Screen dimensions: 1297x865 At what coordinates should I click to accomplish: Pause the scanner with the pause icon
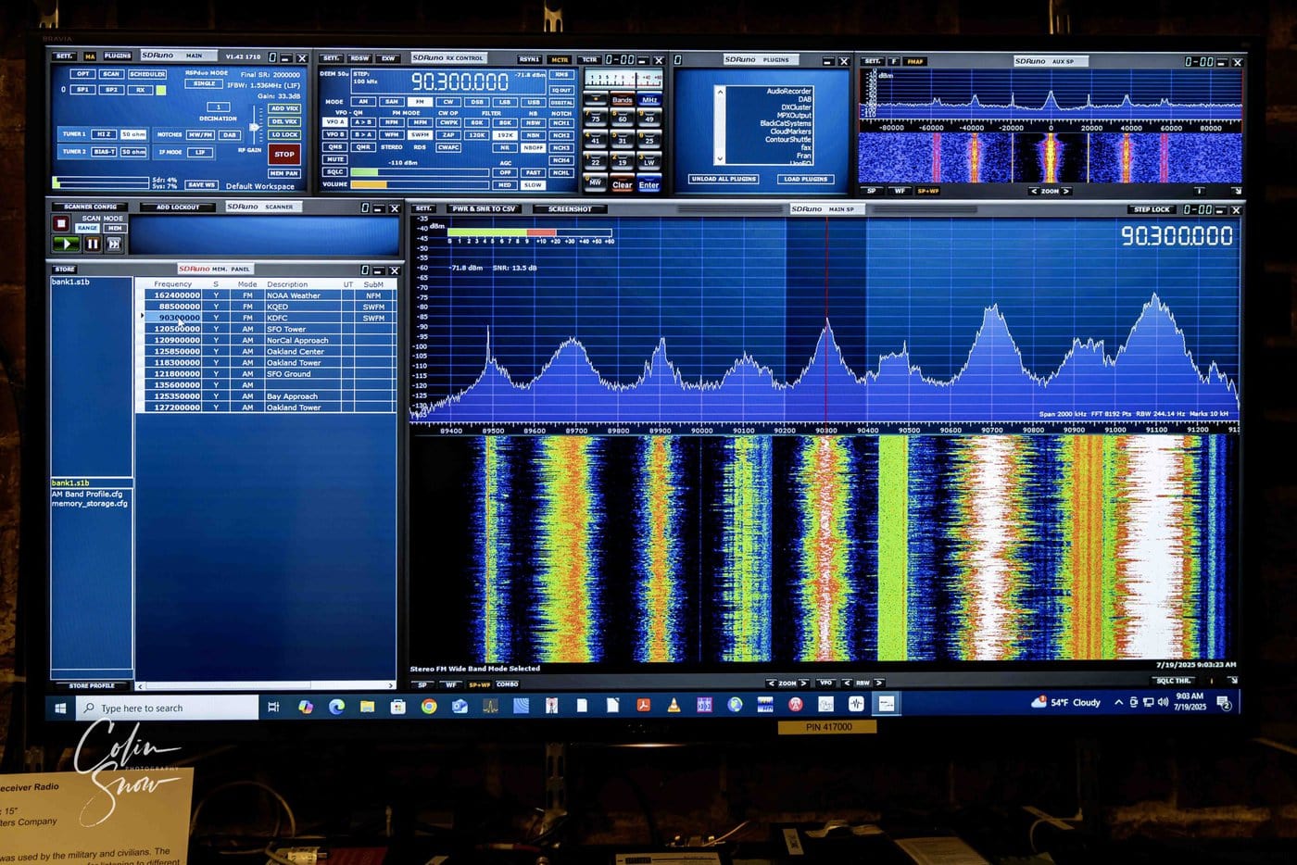[x=93, y=244]
